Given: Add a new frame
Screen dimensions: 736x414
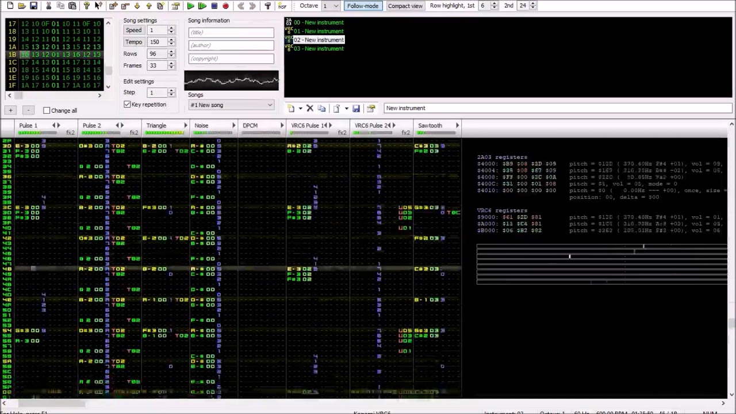Looking at the screenshot, I should coord(113,6).
